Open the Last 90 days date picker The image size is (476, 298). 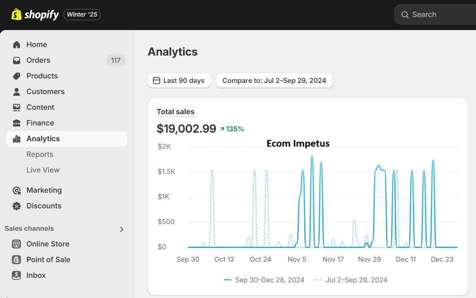pos(179,81)
